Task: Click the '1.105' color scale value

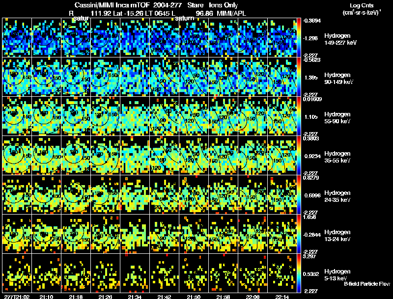Action: [311, 117]
